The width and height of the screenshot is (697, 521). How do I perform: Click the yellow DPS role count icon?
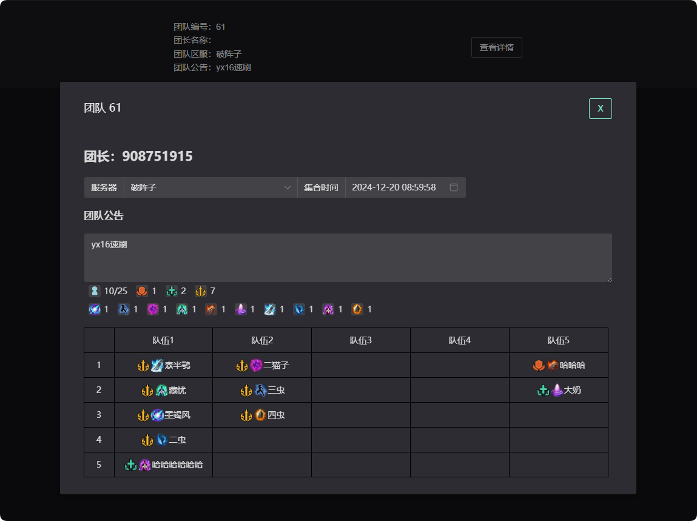(x=201, y=291)
